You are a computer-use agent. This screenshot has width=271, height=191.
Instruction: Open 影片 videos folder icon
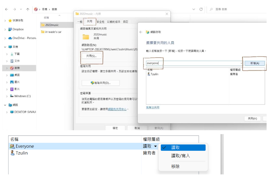tap(12, 89)
